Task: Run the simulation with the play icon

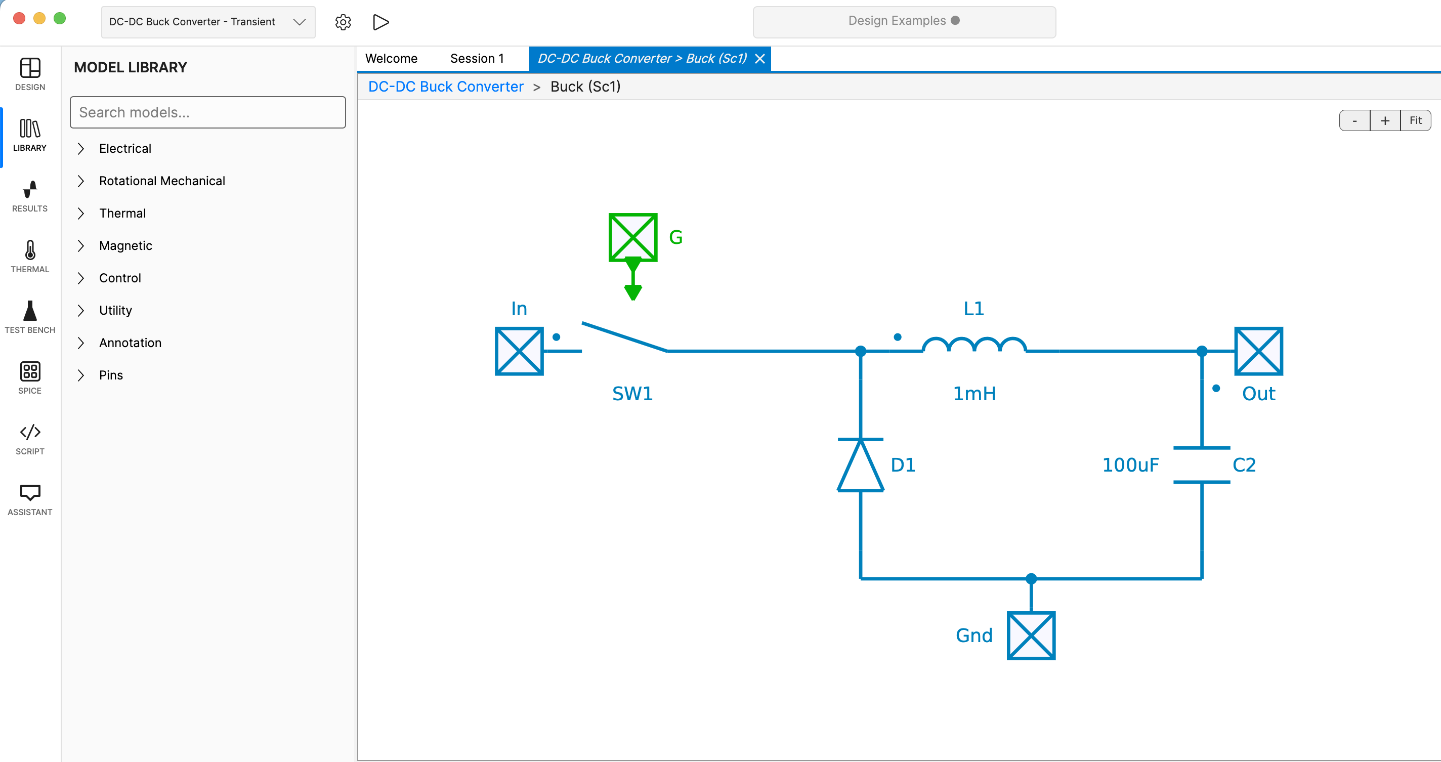Action: coord(380,22)
